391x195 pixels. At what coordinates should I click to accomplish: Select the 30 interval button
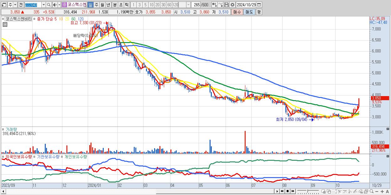(163, 5)
